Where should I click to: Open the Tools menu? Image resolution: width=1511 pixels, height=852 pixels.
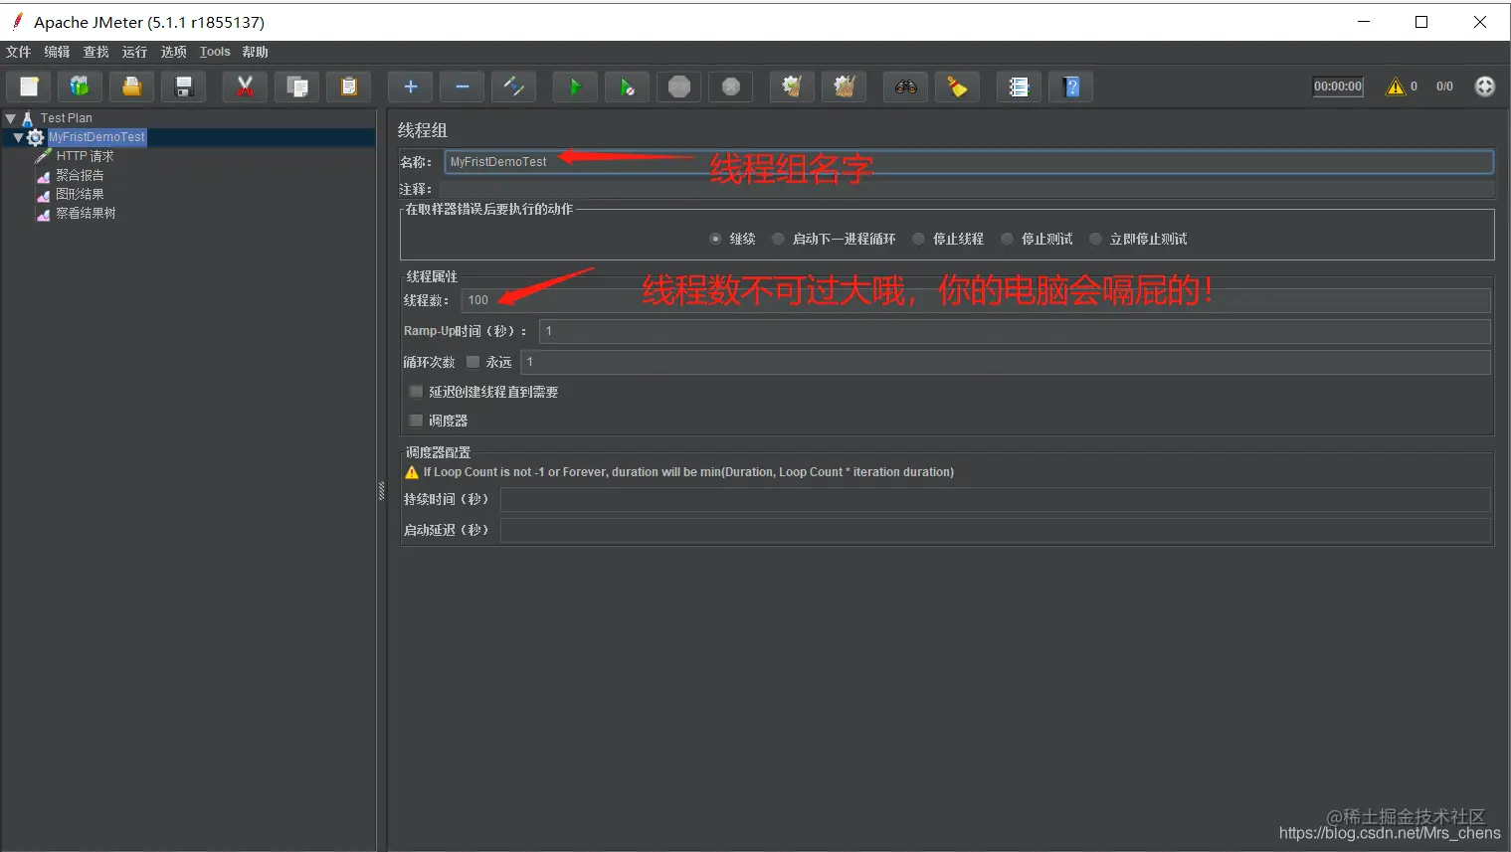pyautogui.click(x=215, y=52)
